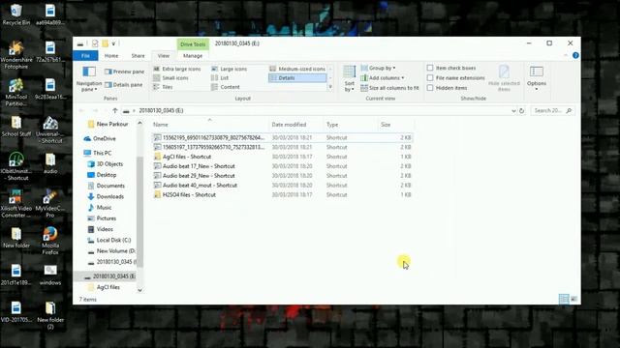Open the audio desktop folder
This screenshot has height=348, width=620.
coord(50,163)
